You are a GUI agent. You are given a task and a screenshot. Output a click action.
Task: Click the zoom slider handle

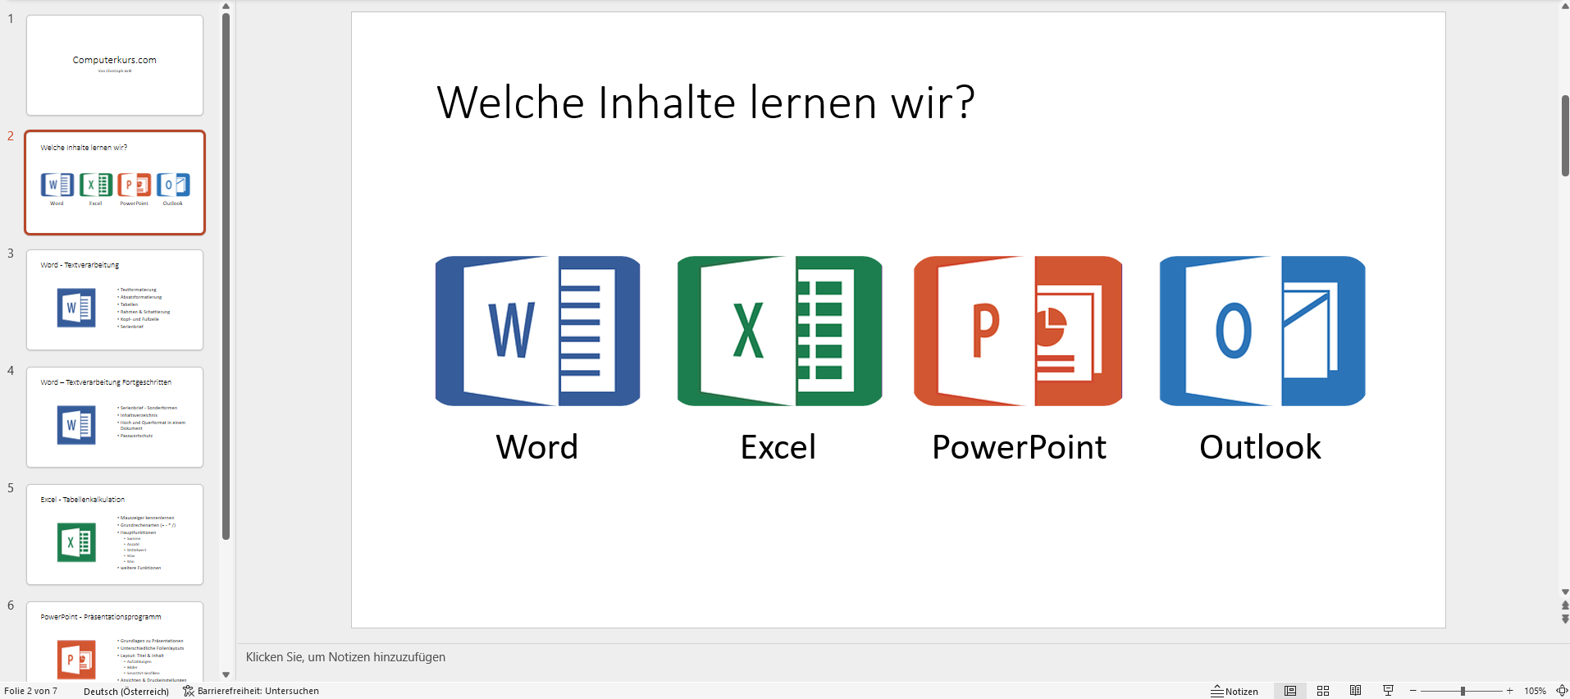click(x=1463, y=691)
